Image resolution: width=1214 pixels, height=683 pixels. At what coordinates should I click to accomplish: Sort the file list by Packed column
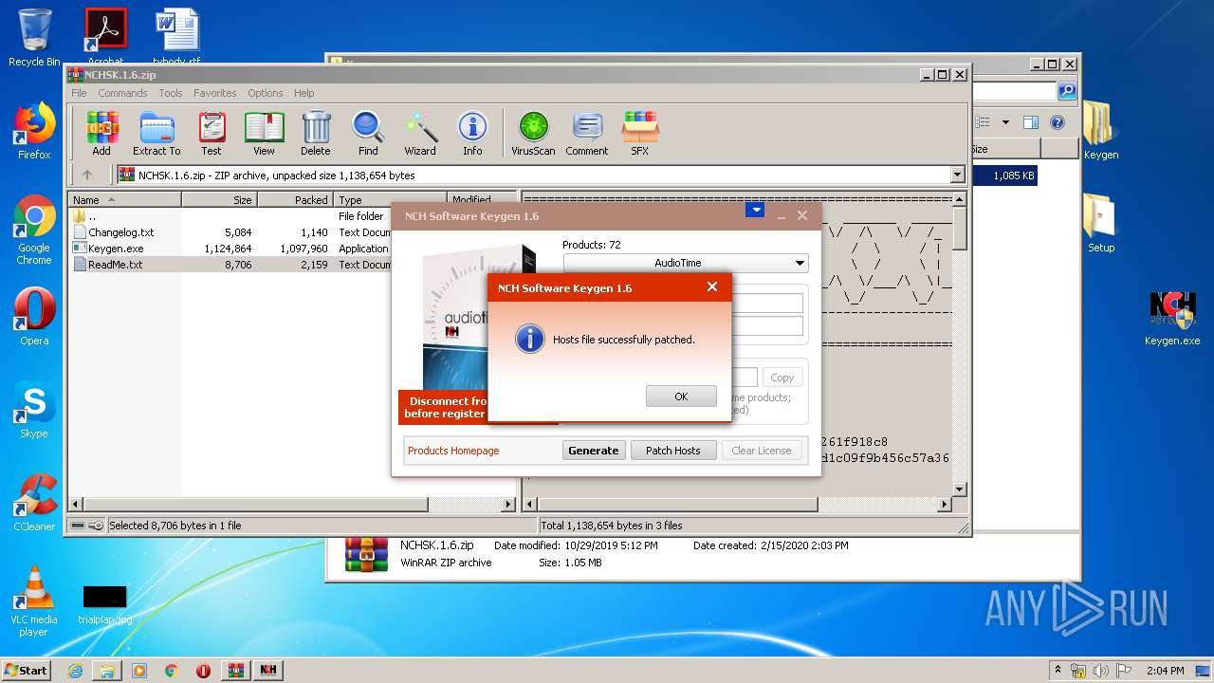click(x=295, y=200)
